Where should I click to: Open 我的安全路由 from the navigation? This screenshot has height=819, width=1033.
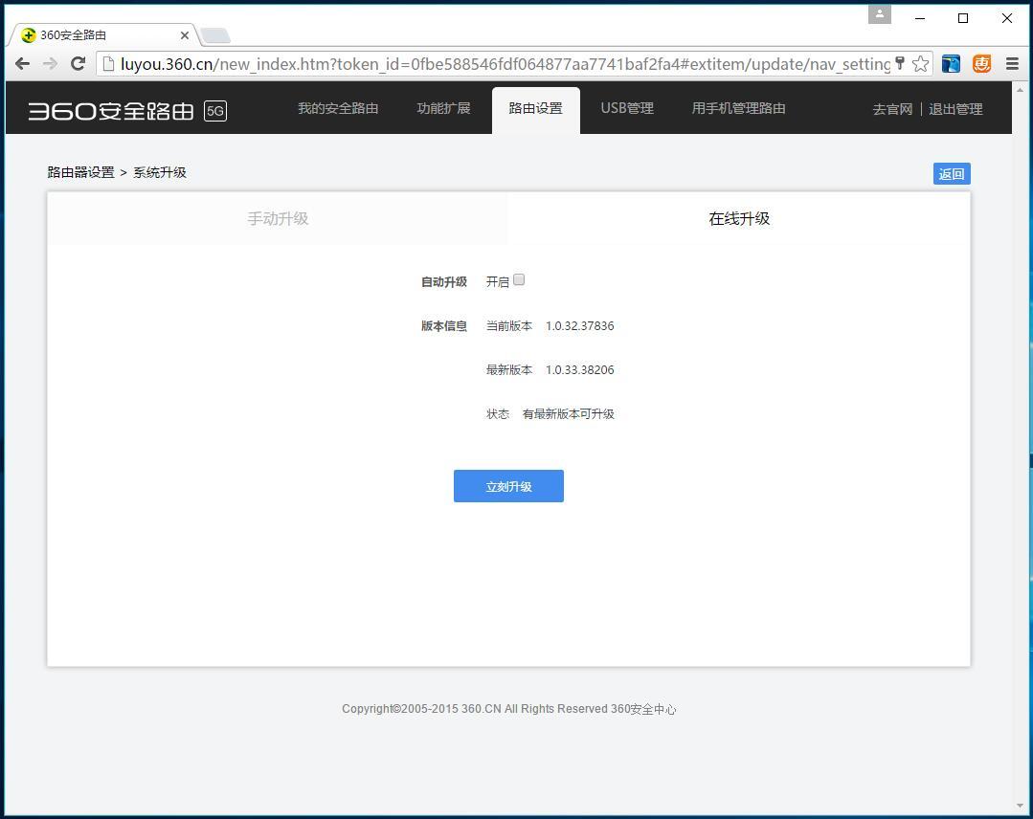pyautogui.click(x=338, y=108)
